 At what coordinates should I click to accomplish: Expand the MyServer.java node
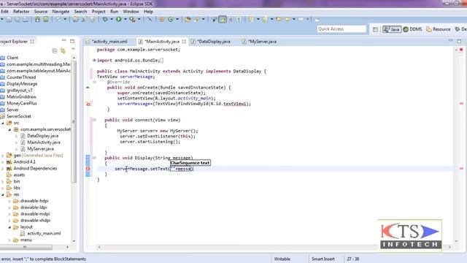click(x=16, y=149)
